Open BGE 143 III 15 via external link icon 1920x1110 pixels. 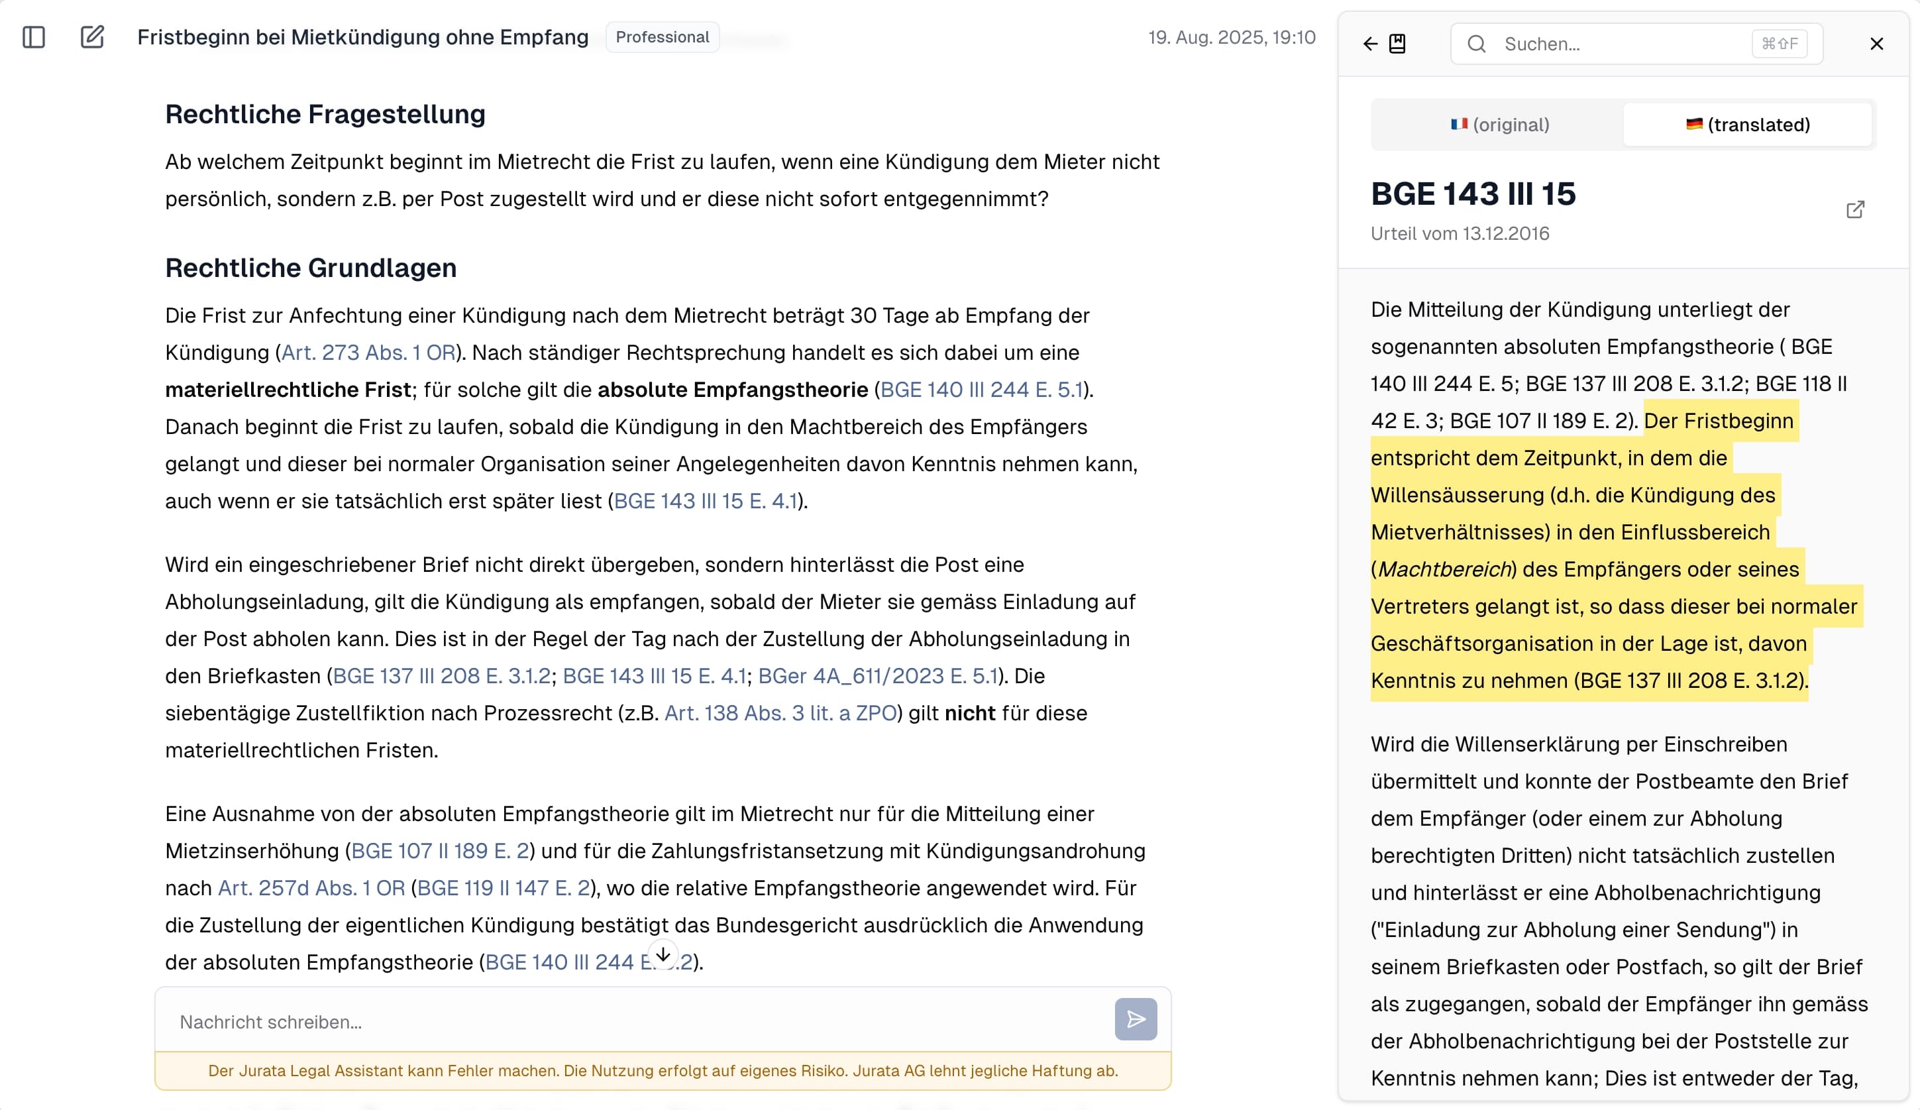point(1855,209)
